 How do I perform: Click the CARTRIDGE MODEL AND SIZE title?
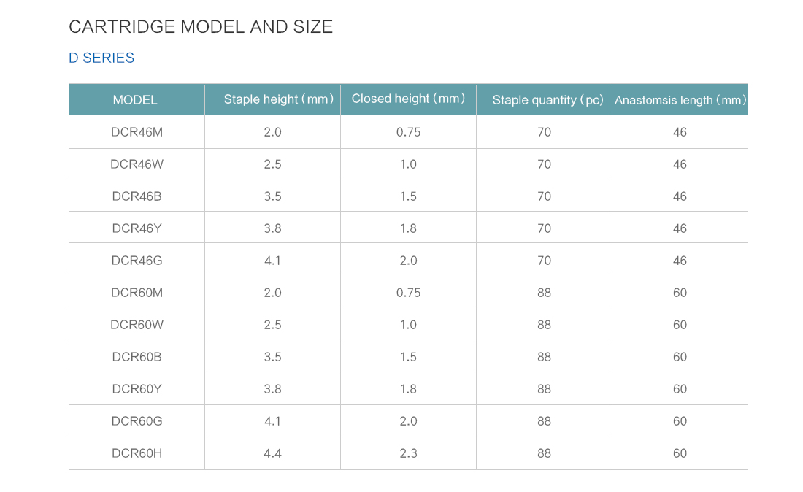[x=201, y=26]
